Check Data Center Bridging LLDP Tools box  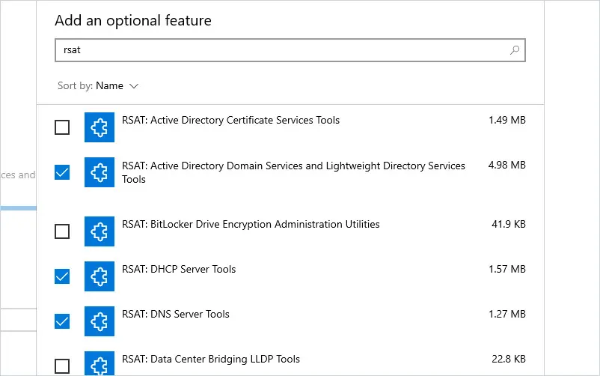pyautogui.click(x=62, y=366)
